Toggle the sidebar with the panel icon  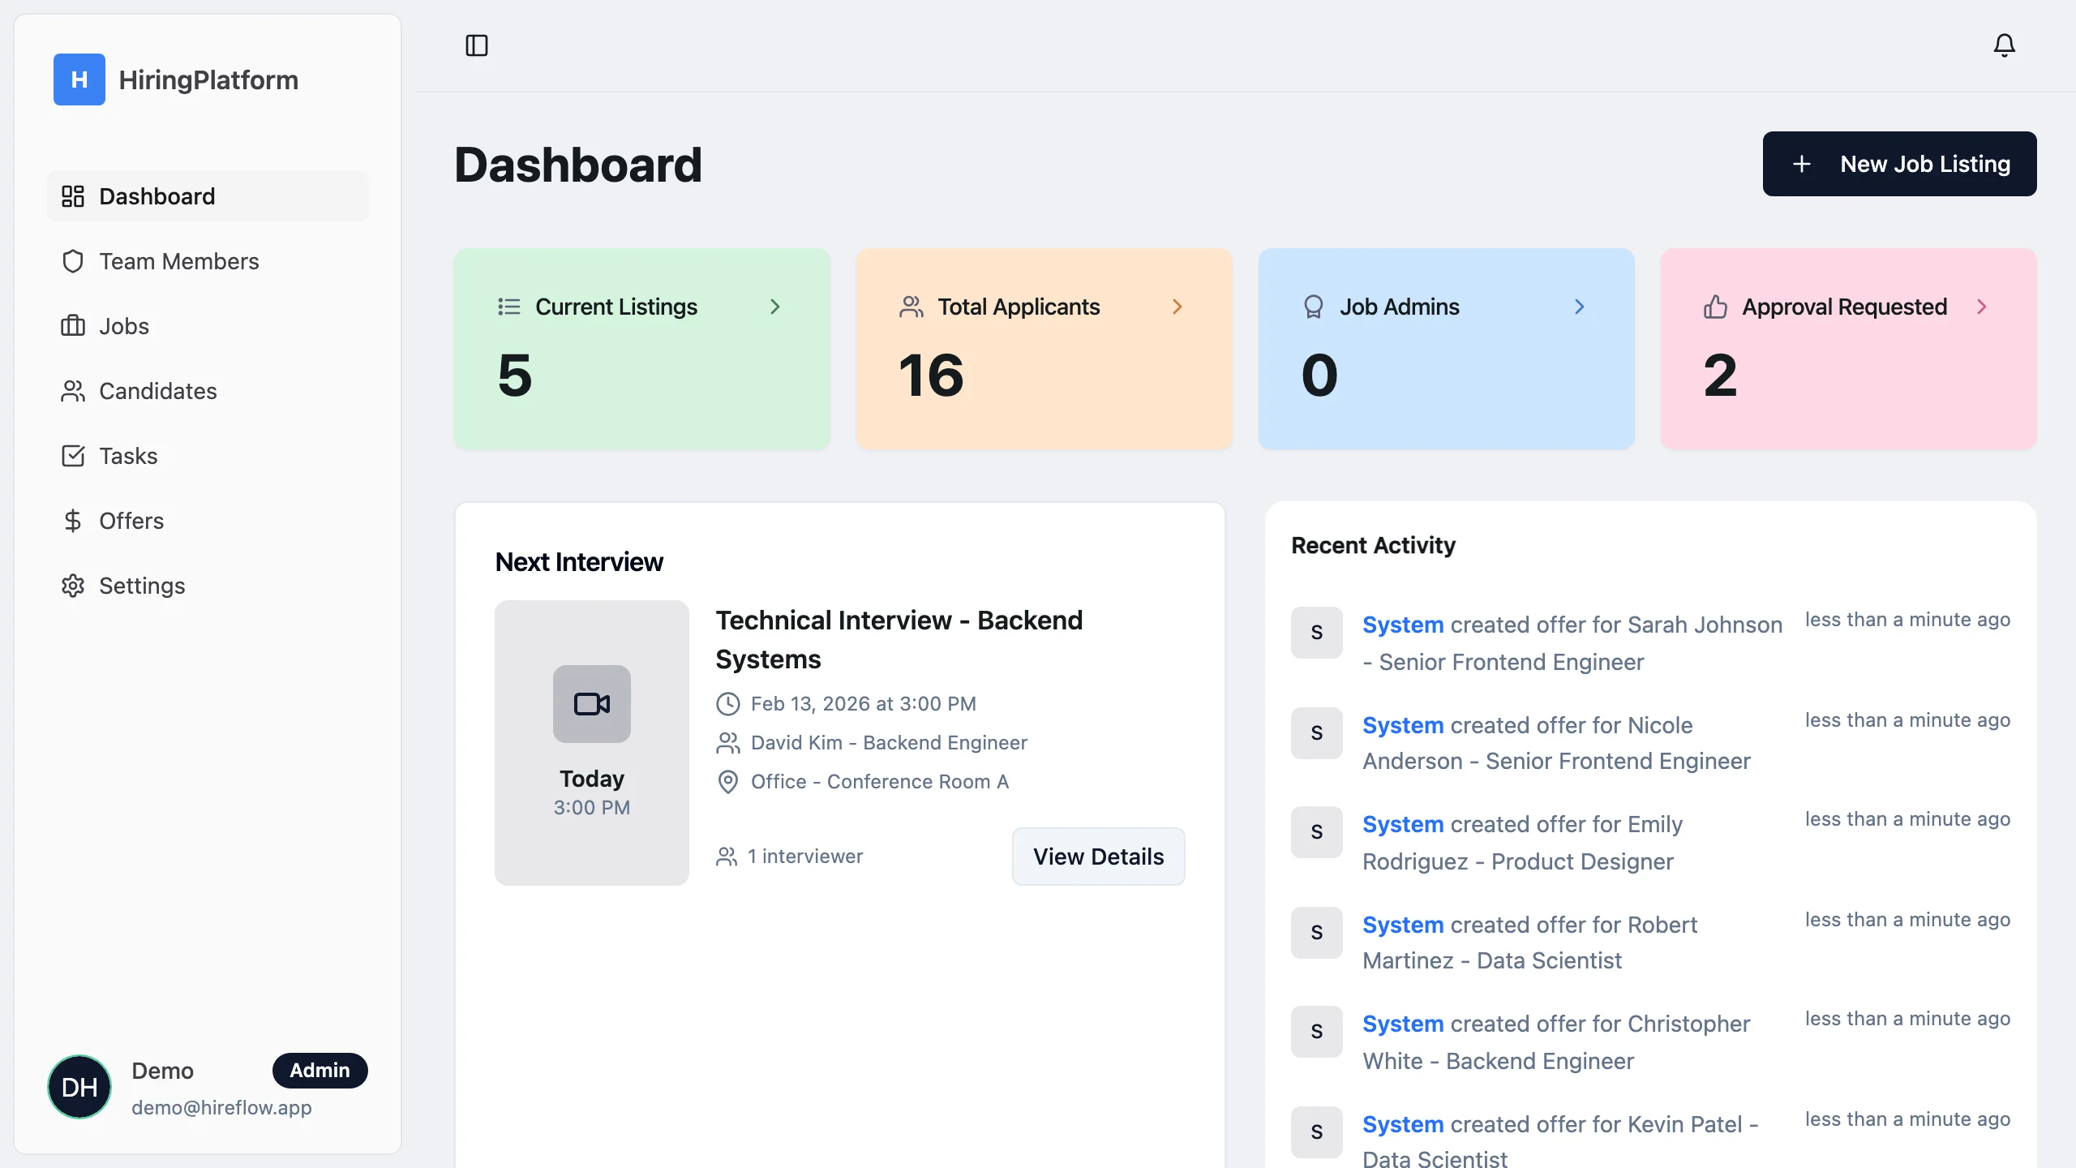pyautogui.click(x=478, y=45)
